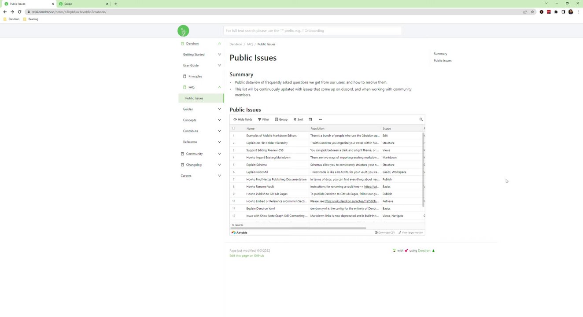Jump to Public Issues in the table of contents
This screenshot has height=317, width=583.
click(443, 60)
